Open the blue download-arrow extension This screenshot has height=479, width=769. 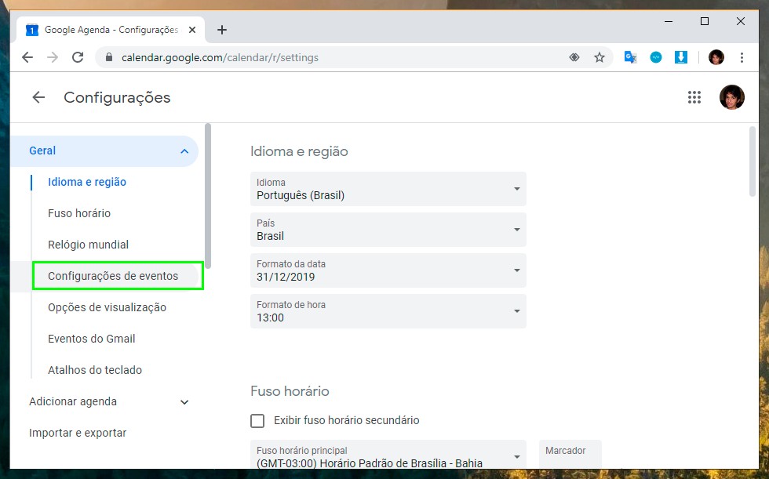tap(681, 57)
